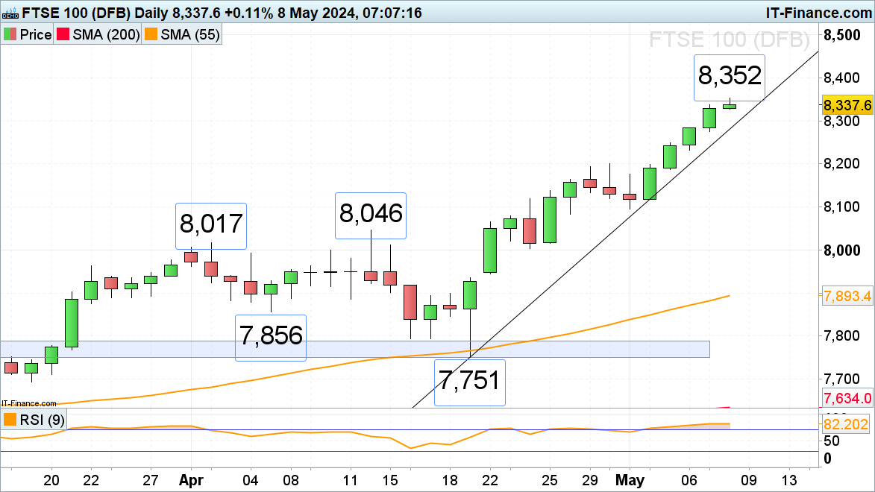Click the large green candle above date 22 in April
The width and height of the screenshot is (875, 492).
tap(490, 250)
